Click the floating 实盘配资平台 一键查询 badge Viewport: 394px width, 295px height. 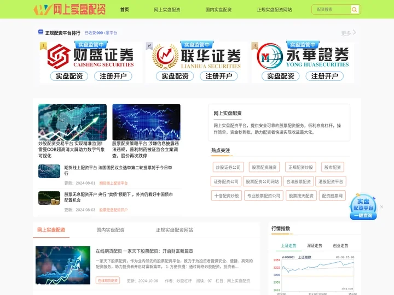click(x=363, y=207)
